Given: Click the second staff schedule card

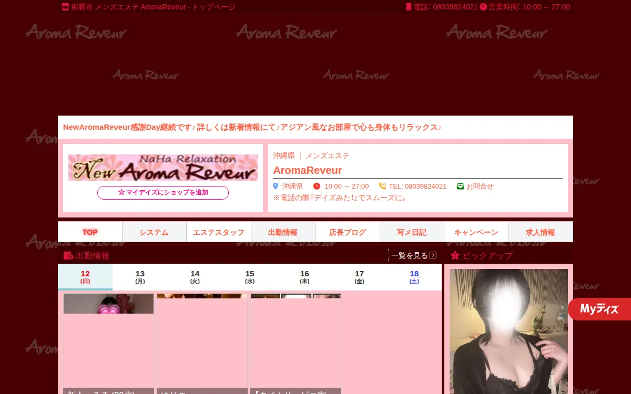Looking at the screenshot, I should (x=202, y=344).
